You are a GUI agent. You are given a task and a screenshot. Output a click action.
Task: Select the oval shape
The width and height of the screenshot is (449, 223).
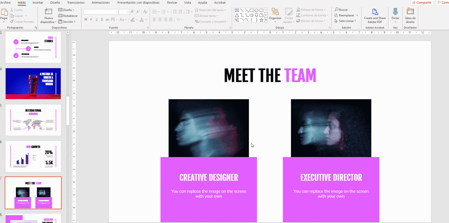pyautogui.click(x=256, y=10)
